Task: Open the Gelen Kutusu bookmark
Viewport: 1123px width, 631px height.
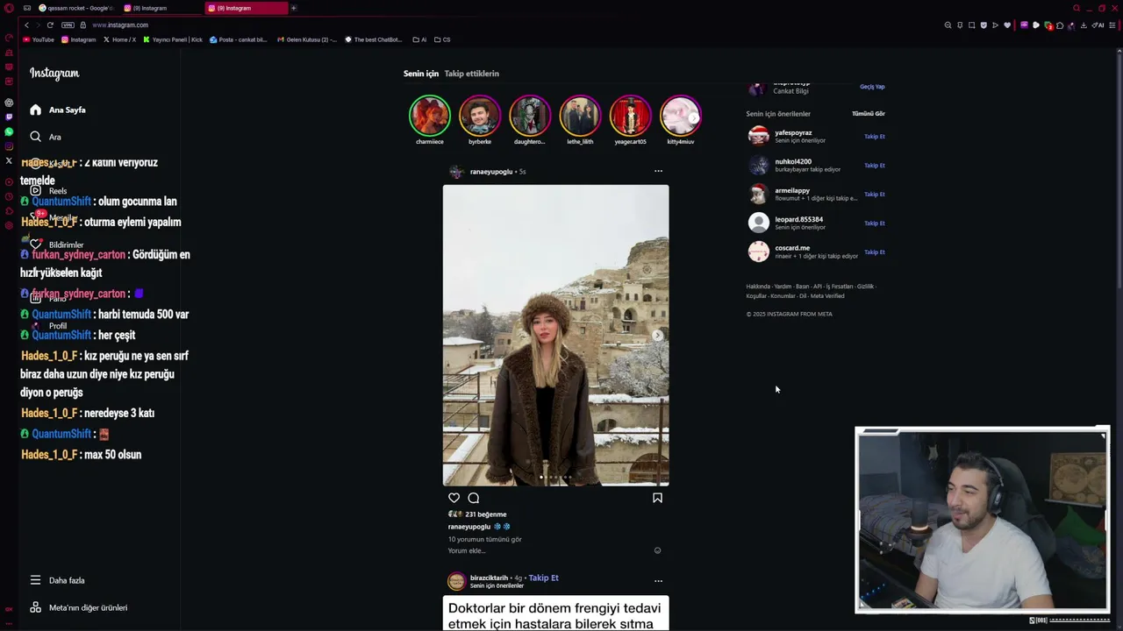Action: [x=306, y=39]
